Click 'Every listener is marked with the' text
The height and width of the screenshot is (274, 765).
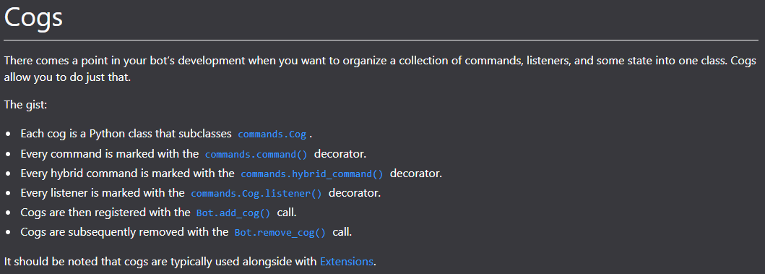pos(103,193)
